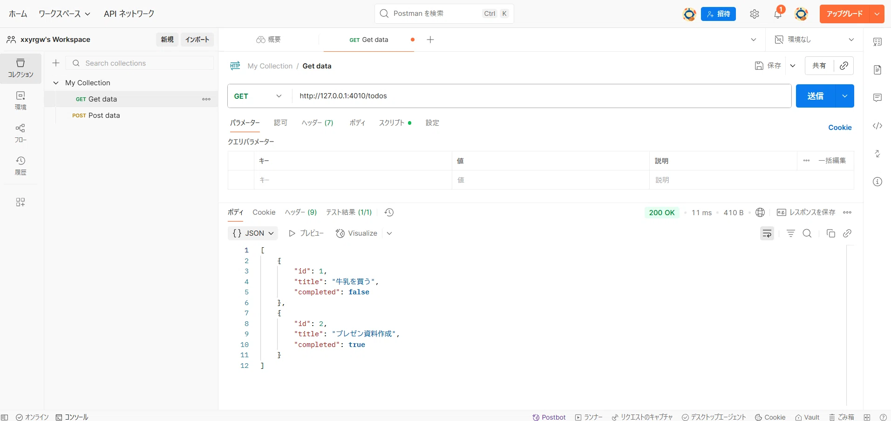The height and width of the screenshot is (421, 891).
Task: Open response format JSON dropdown
Action: [x=253, y=233]
